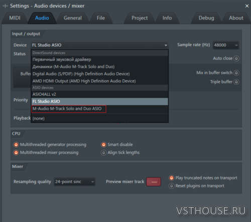Open the Sample rate 48000 dropdown
This screenshot has width=251, height=222.
[x=226, y=45]
